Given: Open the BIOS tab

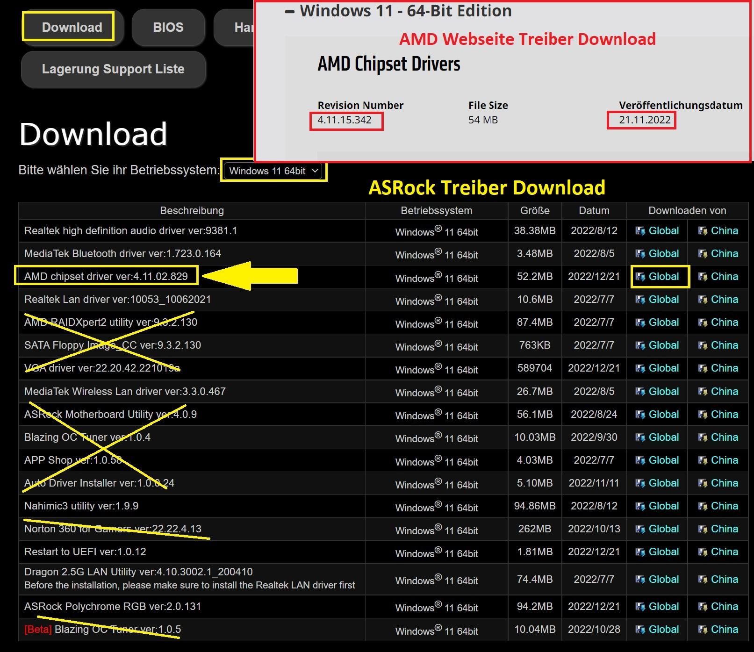Looking at the screenshot, I should pyautogui.click(x=168, y=27).
